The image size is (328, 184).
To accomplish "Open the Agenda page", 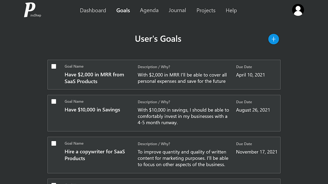I will pyautogui.click(x=149, y=10).
